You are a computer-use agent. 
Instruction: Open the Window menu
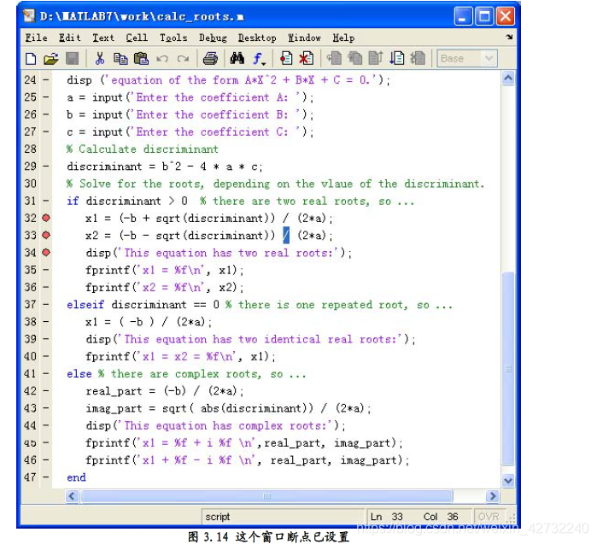coord(304,38)
